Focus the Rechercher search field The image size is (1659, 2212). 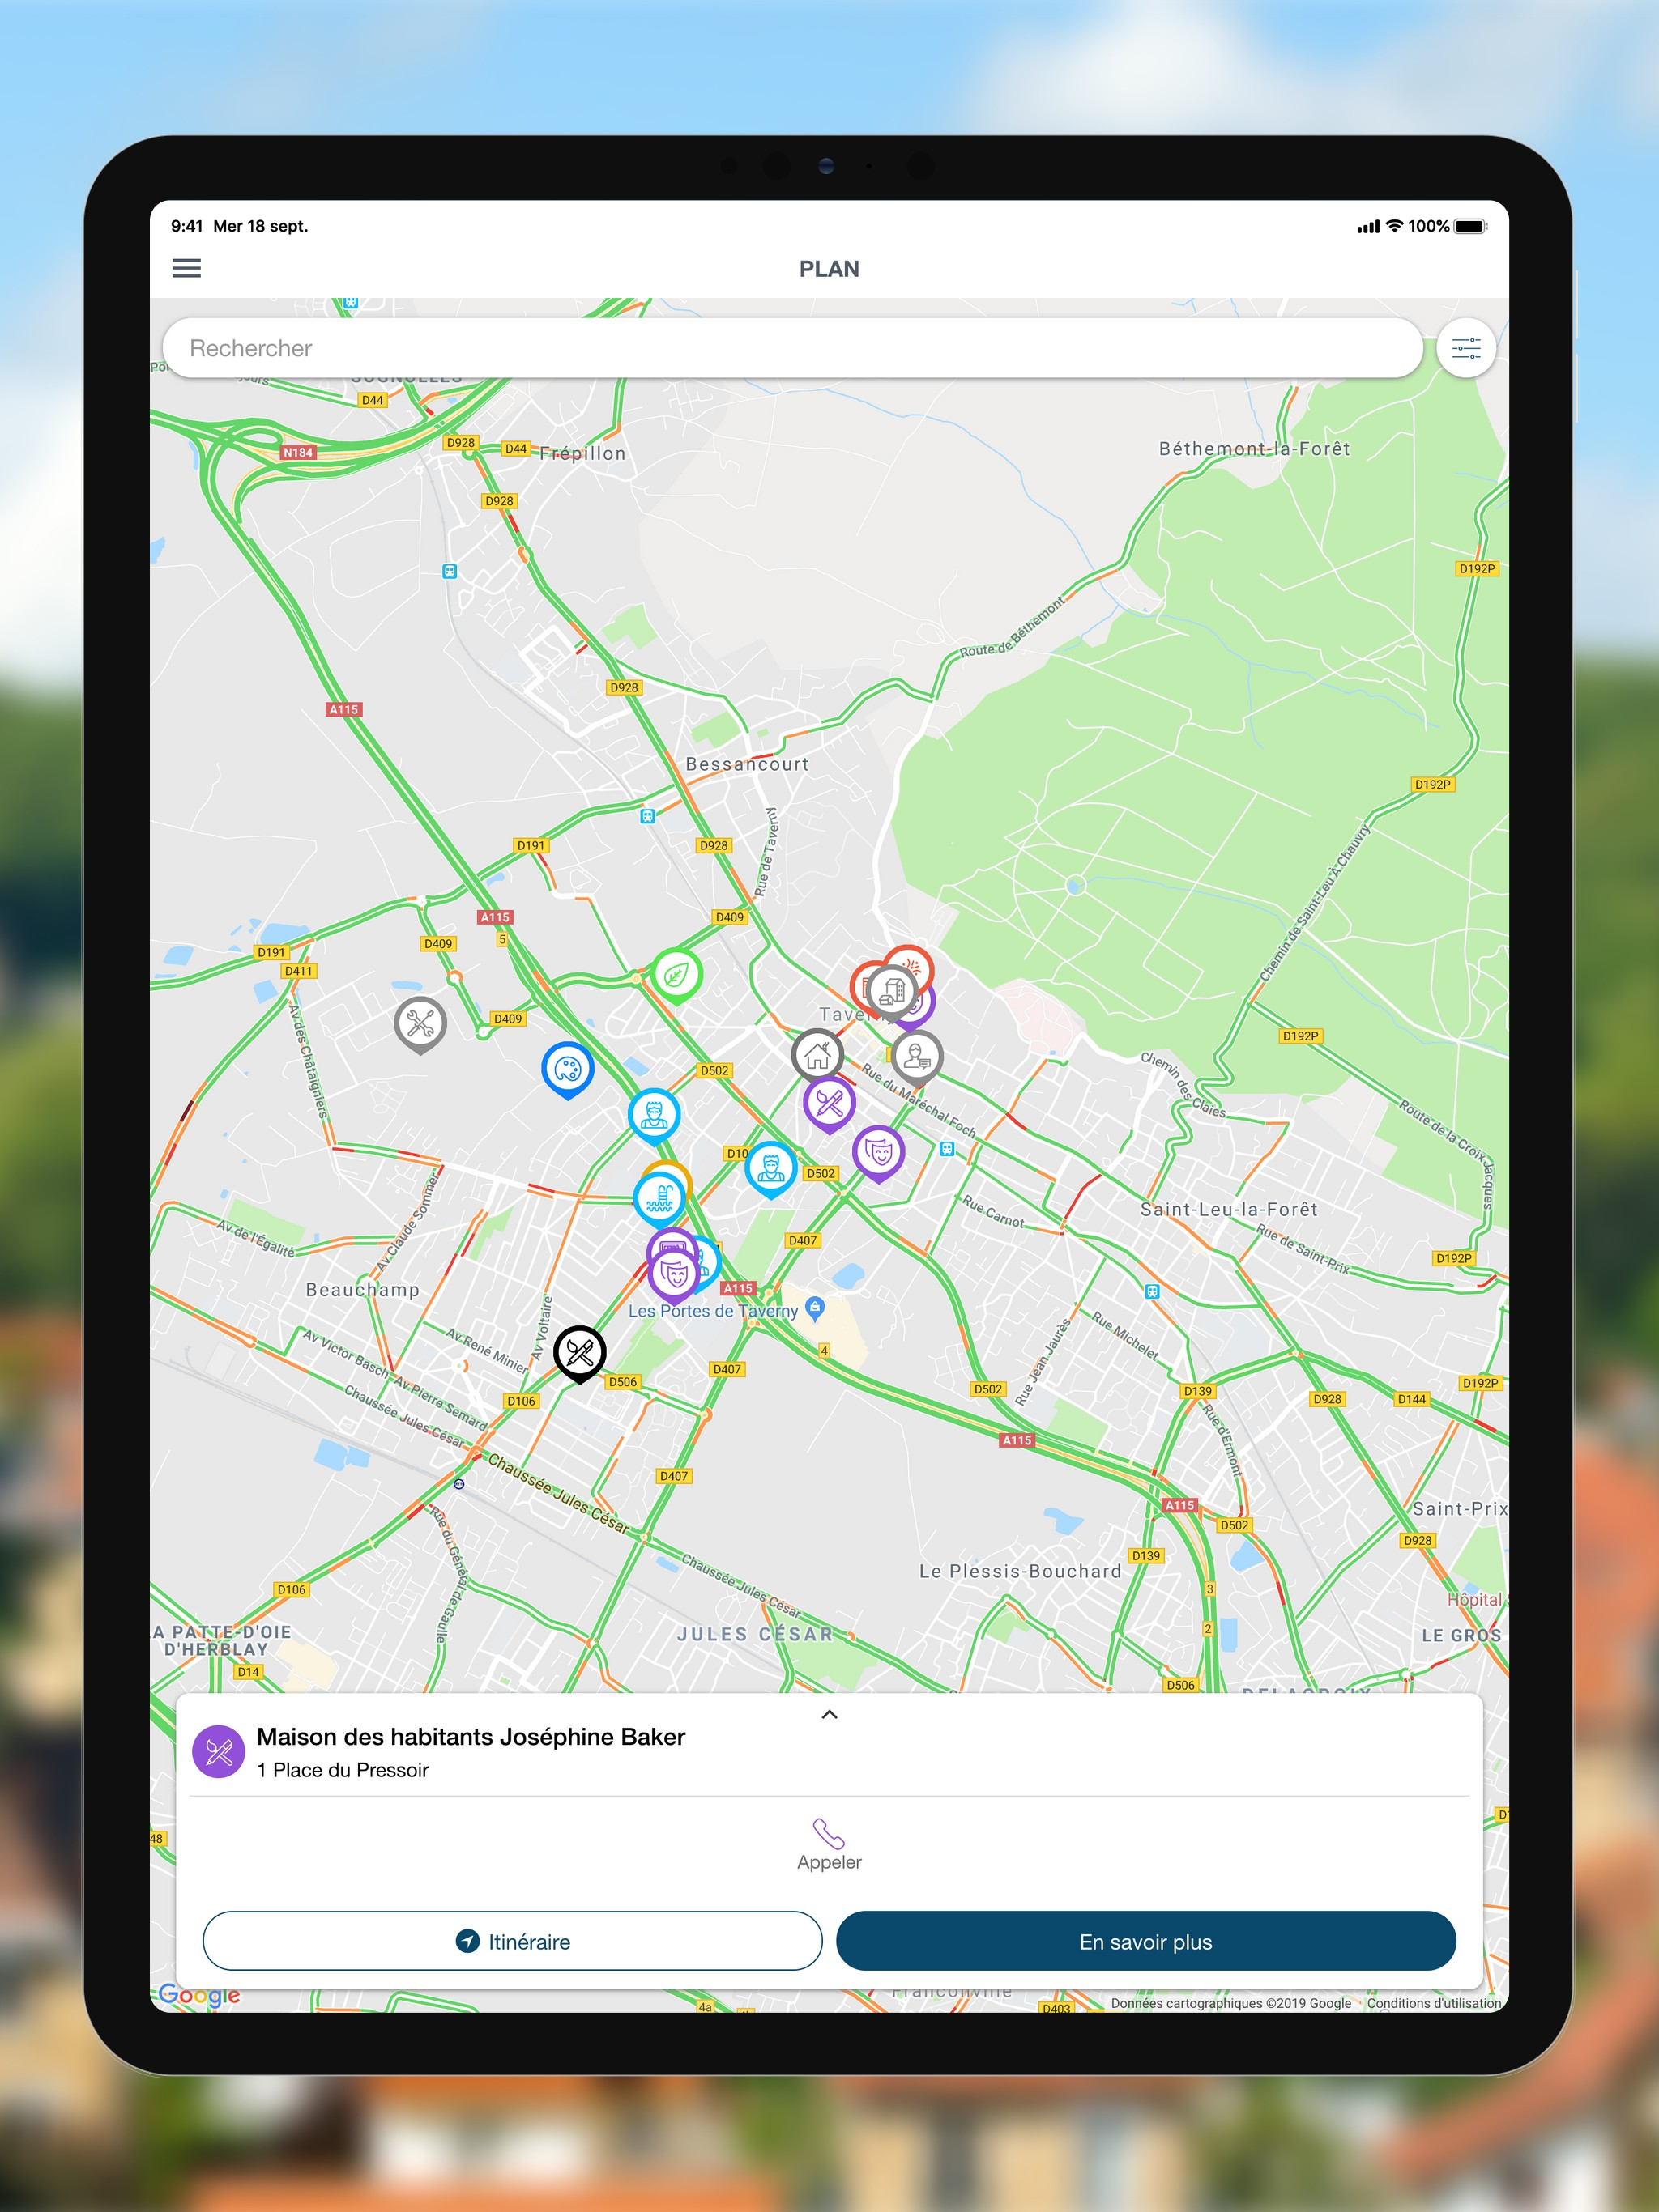[x=791, y=348]
